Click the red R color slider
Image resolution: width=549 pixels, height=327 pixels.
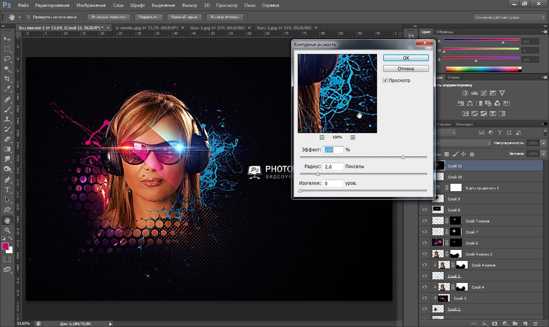pos(481,41)
